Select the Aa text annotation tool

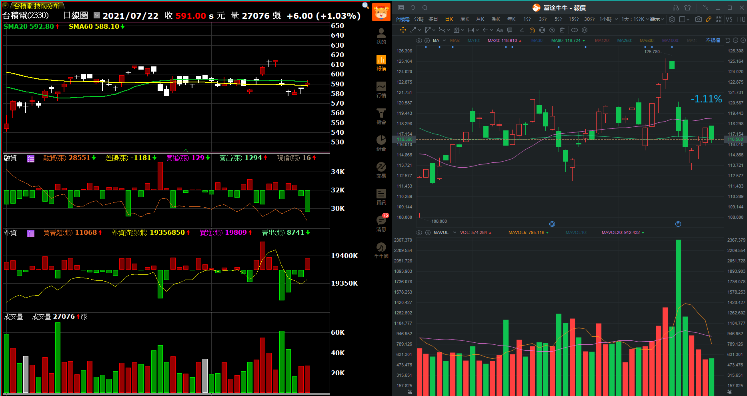coord(500,30)
